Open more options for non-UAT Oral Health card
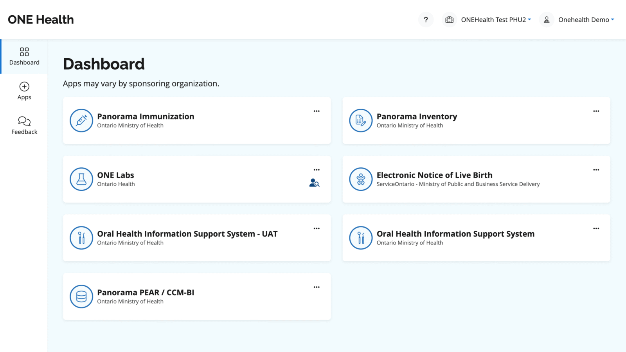The height and width of the screenshot is (352, 626). (x=596, y=228)
